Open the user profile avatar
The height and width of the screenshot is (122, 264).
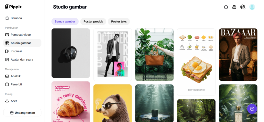click(252, 7)
